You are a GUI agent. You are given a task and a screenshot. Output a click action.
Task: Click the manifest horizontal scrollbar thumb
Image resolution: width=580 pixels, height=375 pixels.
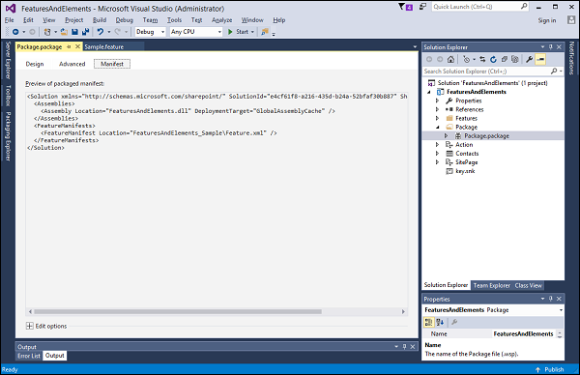click(x=178, y=312)
